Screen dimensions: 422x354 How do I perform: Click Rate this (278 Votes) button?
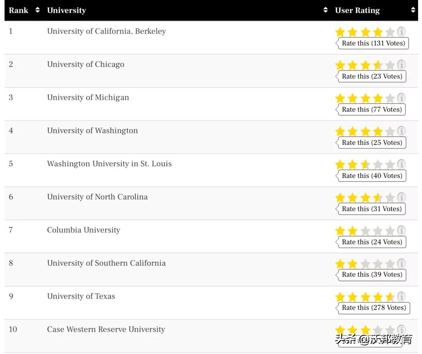(374, 308)
